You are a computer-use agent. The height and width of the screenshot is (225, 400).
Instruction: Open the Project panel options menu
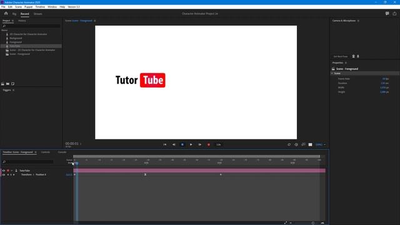(12, 21)
